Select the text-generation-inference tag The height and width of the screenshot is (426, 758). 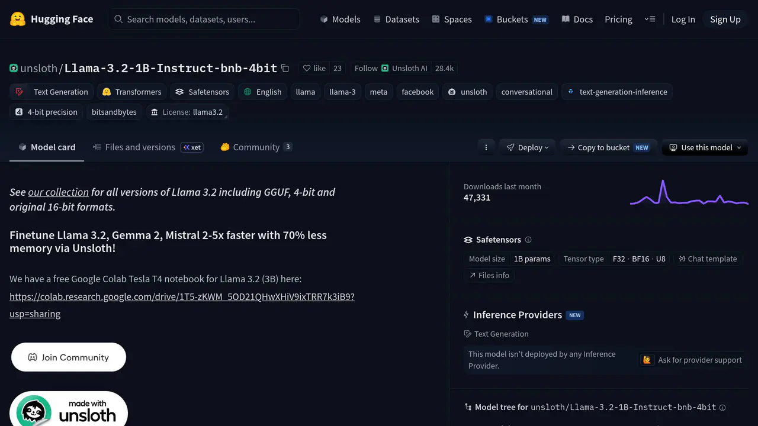click(616, 92)
